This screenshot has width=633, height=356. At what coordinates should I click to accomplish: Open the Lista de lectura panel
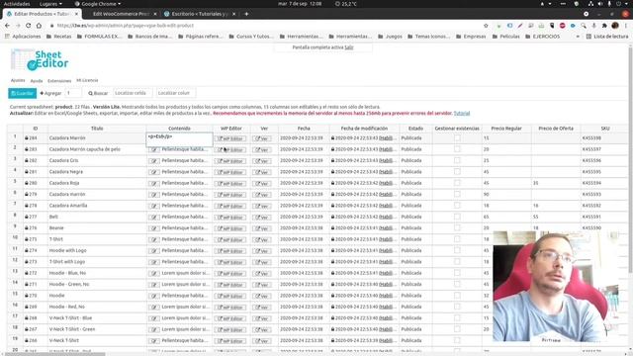(x=607, y=37)
